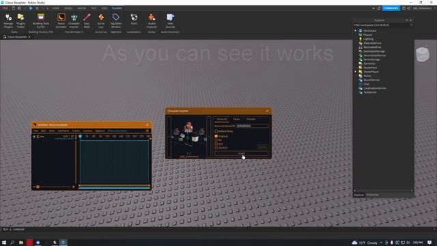The height and width of the screenshot is (246, 437).
Task: Open the weather widget on taskbar
Action: (364, 243)
